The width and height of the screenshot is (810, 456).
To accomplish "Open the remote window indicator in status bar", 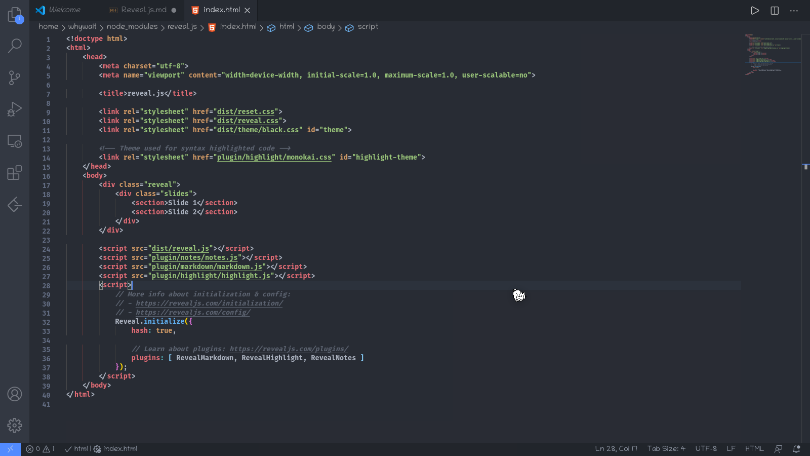I will point(10,449).
